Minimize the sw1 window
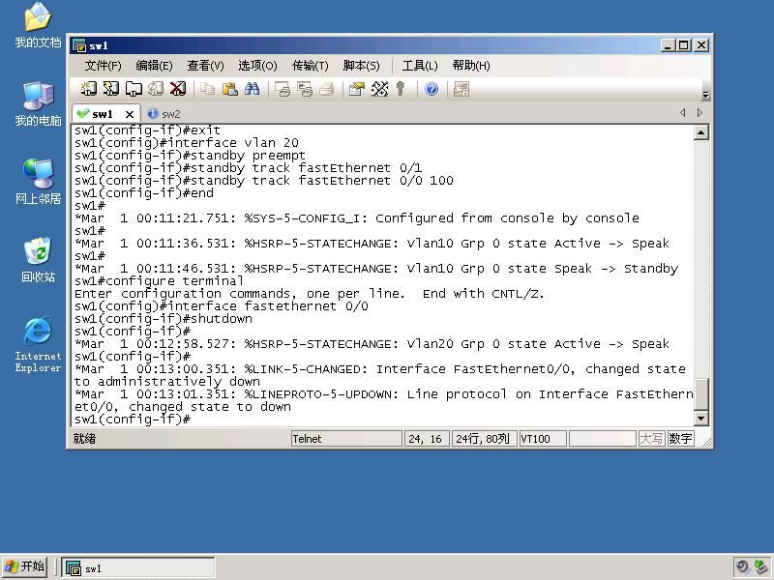The width and height of the screenshot is (774, 580). (668, 45)
